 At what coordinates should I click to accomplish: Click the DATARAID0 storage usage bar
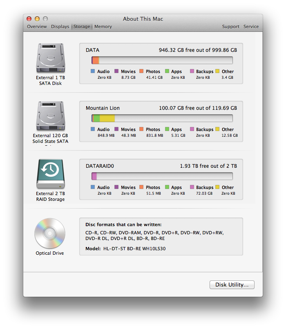(162, 176)
